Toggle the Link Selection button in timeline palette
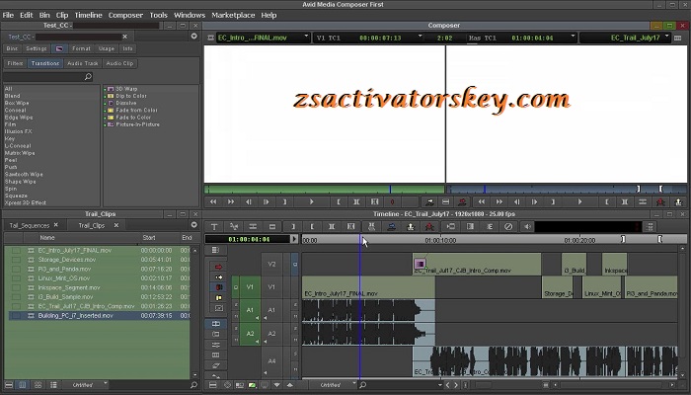691x395 pixels. pos(216,324)
